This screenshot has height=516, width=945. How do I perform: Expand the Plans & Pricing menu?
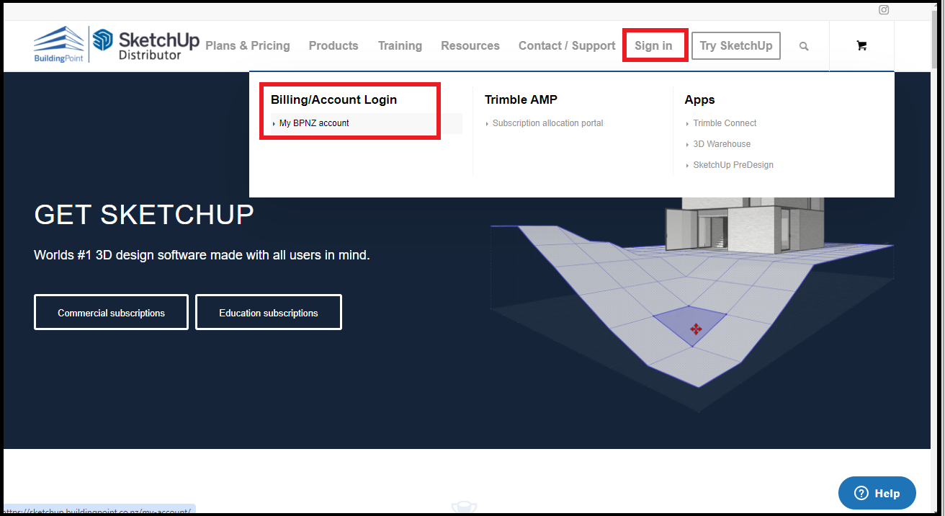[x=248, y=45]
